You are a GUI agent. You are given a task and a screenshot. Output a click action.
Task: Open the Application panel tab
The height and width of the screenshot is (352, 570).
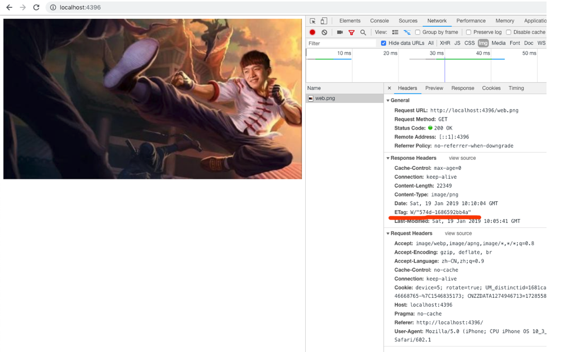(535, 21)
